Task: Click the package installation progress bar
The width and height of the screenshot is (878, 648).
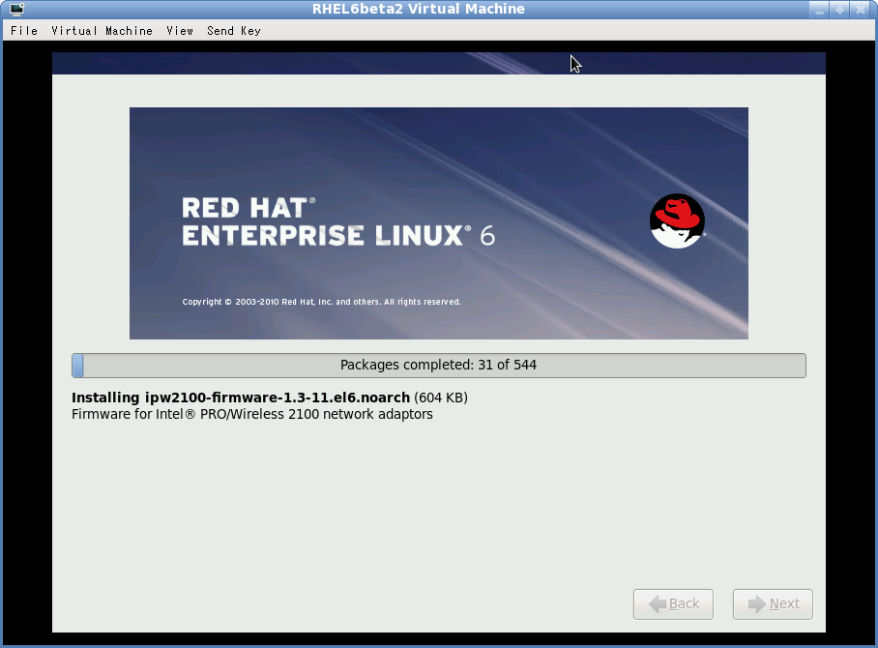Action: coord(439,366)
